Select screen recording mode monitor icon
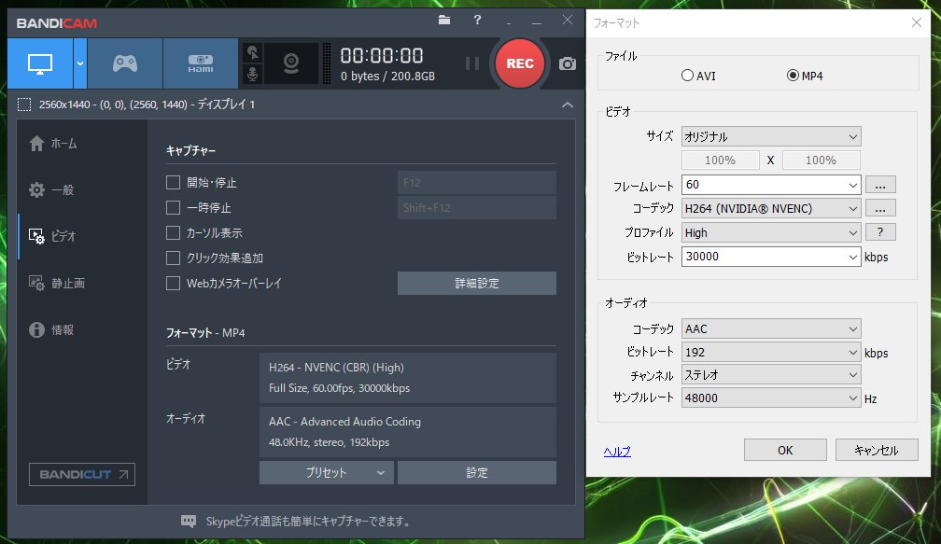941x544 pixels. coord(40,63)
